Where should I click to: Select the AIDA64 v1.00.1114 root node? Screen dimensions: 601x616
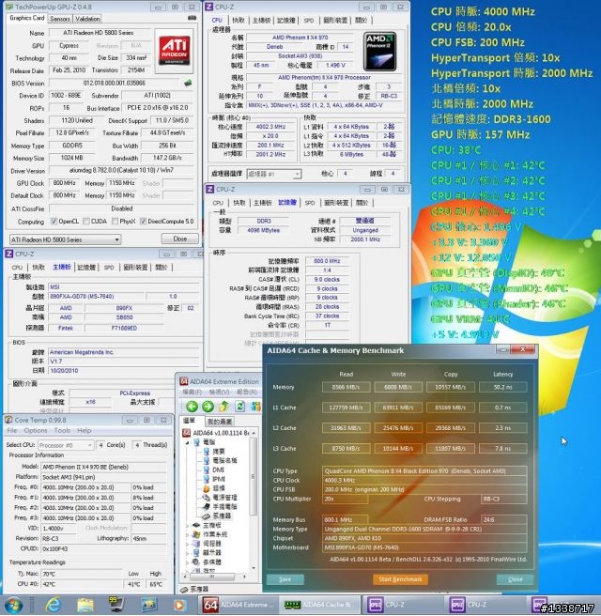(x=216, y=433)
